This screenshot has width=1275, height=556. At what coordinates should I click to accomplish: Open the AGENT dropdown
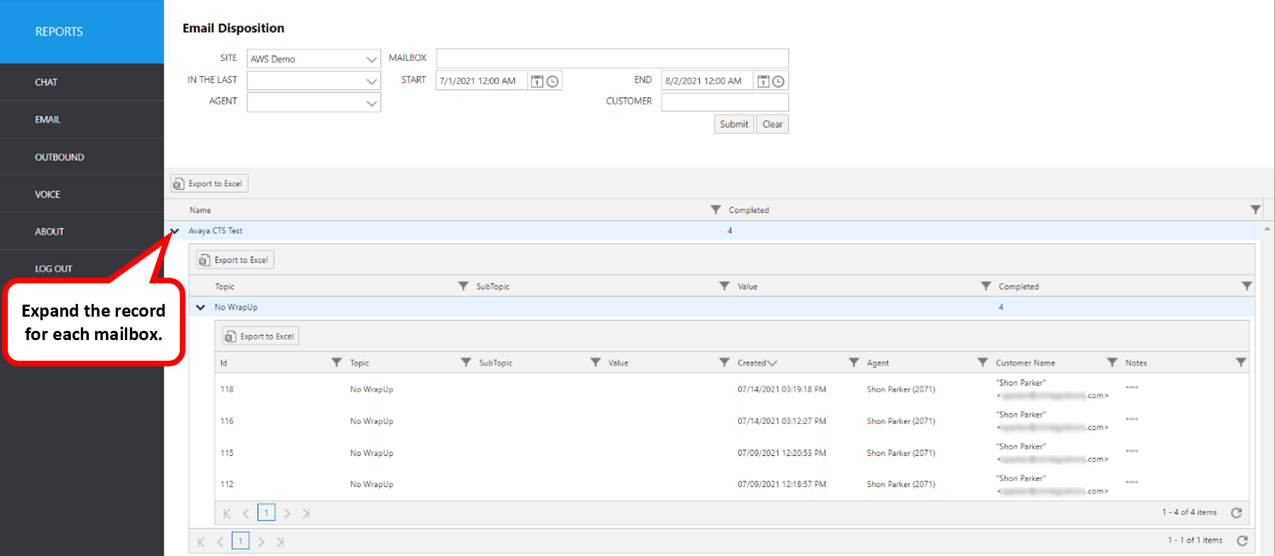314,102
